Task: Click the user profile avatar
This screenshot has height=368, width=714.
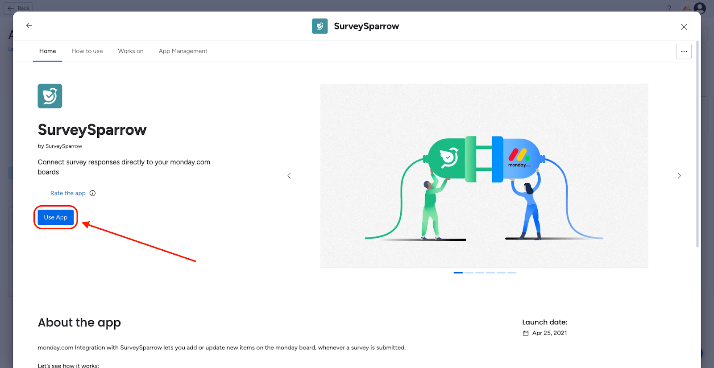Action: tap(700, 8)
